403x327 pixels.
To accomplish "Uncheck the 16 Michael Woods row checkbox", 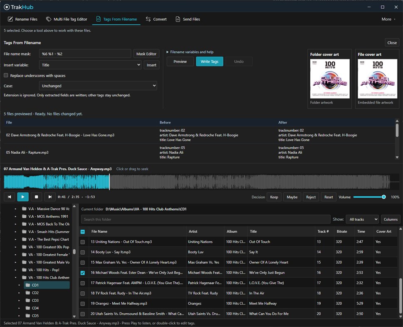I will pos(83,273).
